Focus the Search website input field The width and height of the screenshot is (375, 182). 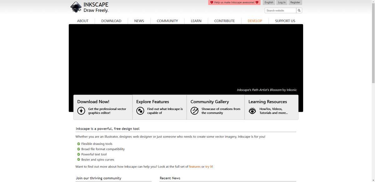point(280,11)
